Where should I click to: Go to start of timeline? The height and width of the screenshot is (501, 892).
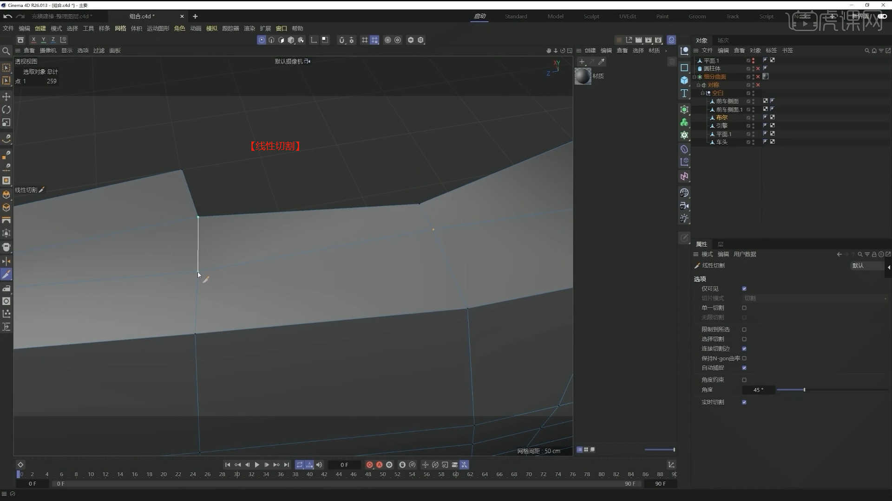pyautogui.click(x=228, y=465)
